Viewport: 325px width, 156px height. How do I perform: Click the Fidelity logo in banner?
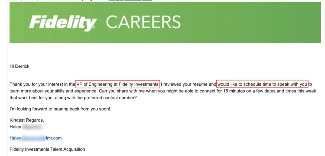[x=63, y=23]
